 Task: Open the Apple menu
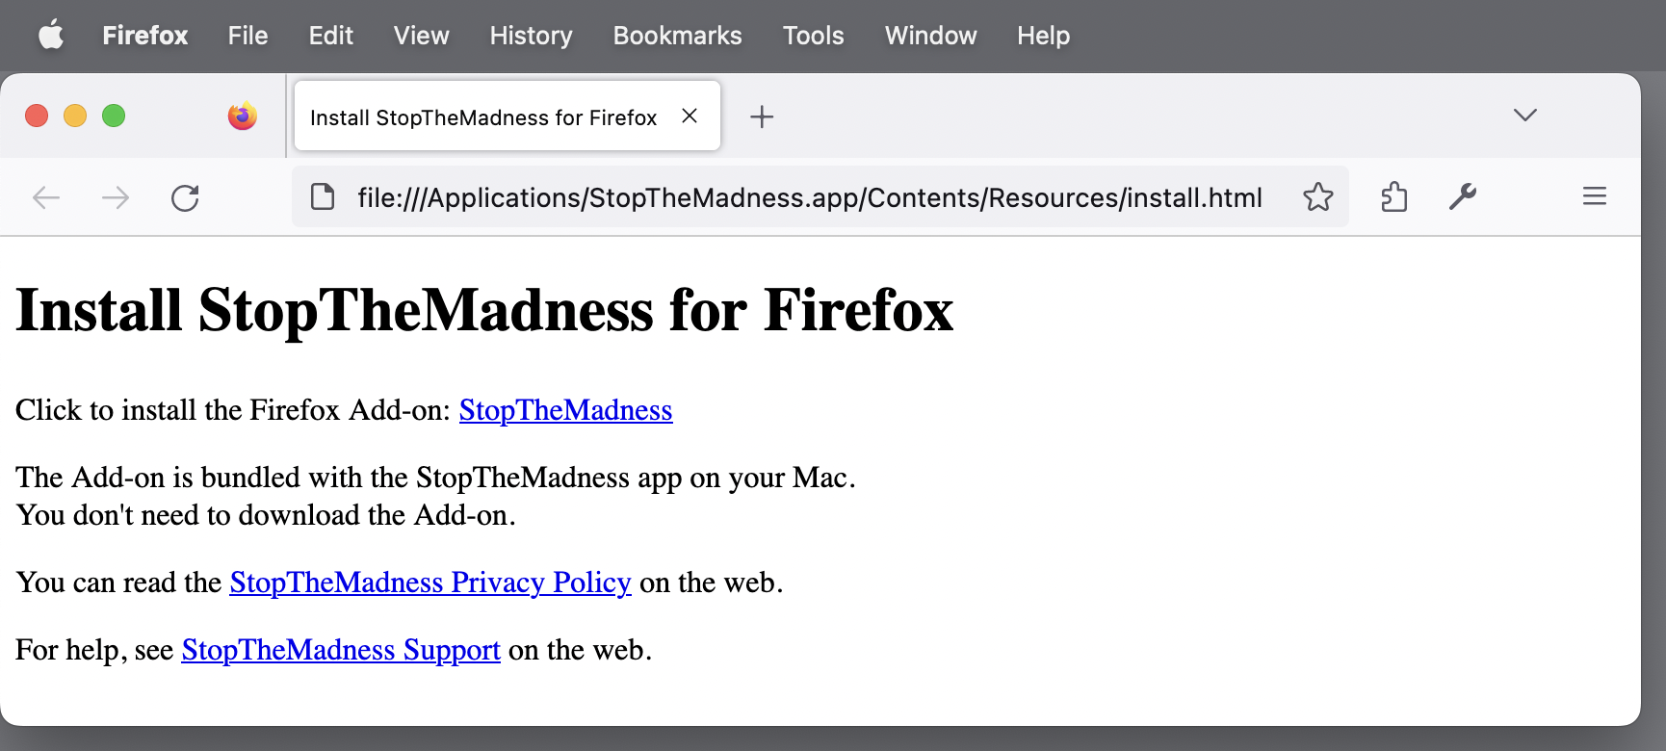(x=51, y=36)
